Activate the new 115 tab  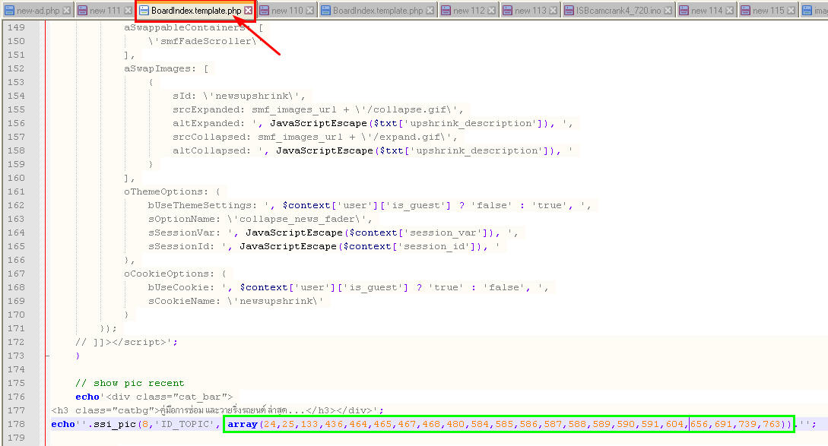tap(769, 11)
